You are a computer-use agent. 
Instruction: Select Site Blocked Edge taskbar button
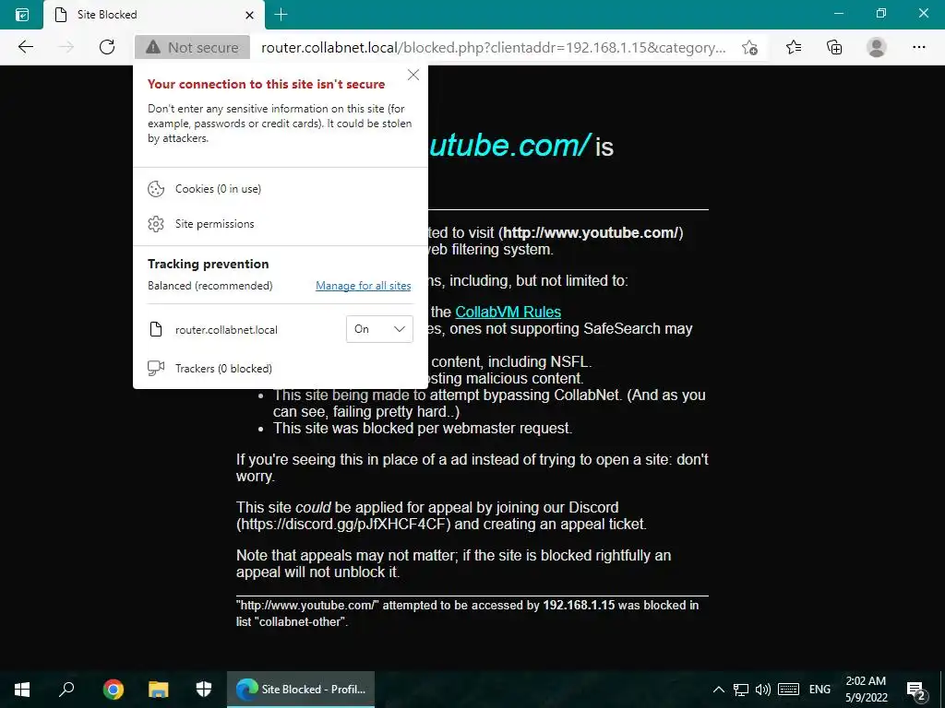tap(301, 690)
